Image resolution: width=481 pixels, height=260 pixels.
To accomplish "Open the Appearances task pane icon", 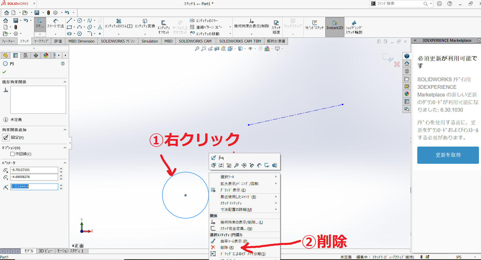I will pos(407,94).
